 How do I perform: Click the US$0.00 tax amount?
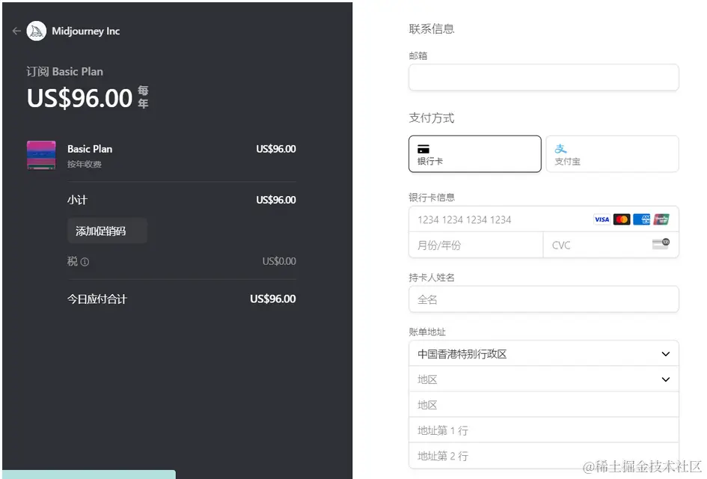point(279,261)
